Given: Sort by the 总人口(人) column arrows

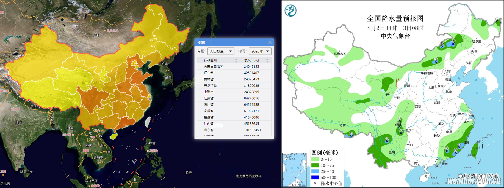Looking at the screenshot, I should (267, 60).
